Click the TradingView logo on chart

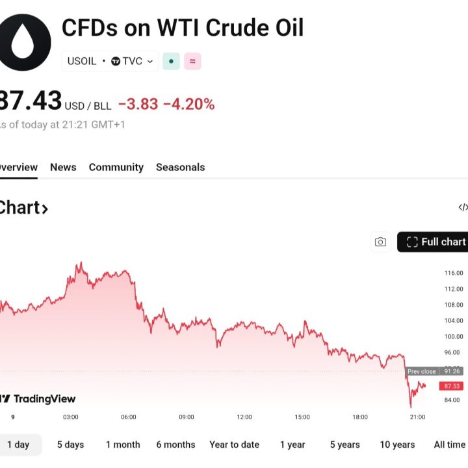point(39,398)
